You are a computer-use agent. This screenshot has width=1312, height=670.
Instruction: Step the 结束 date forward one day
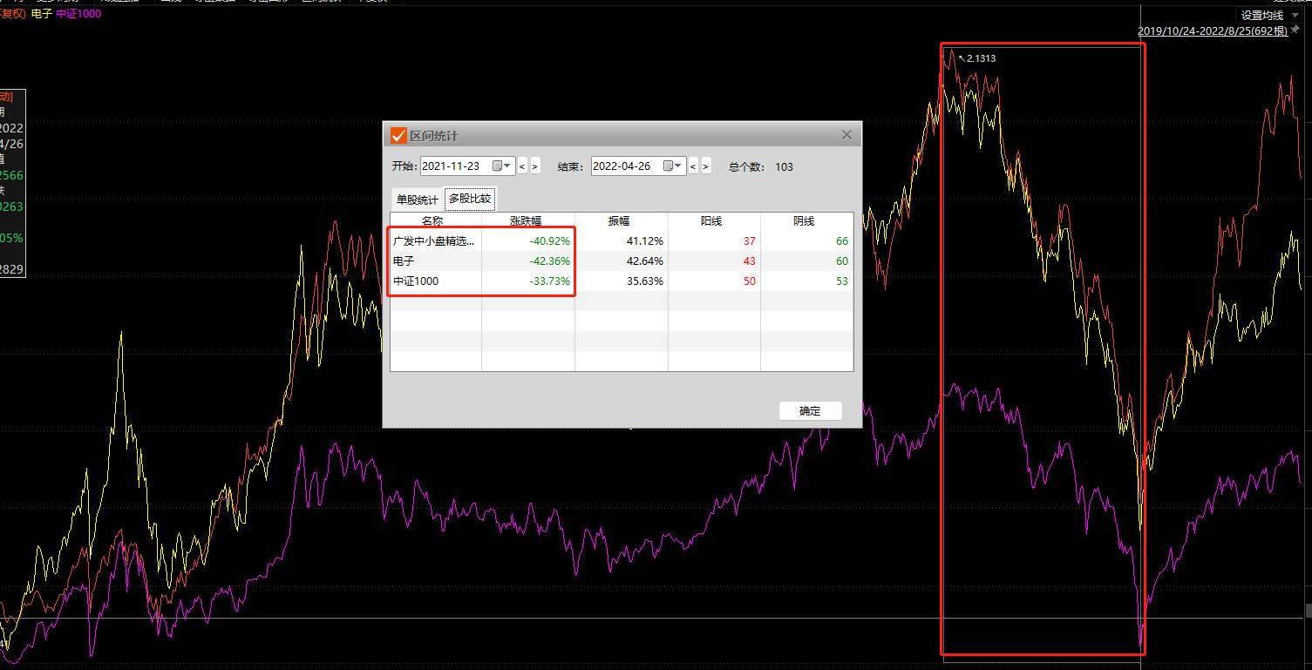point(706,166)
